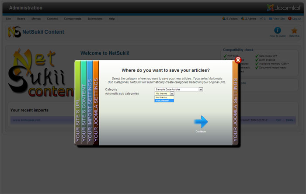This screenshot has width=306, height=194.
Task: Select 'Your Joomla Settings' orange left tab
Action: coord(96,103)
